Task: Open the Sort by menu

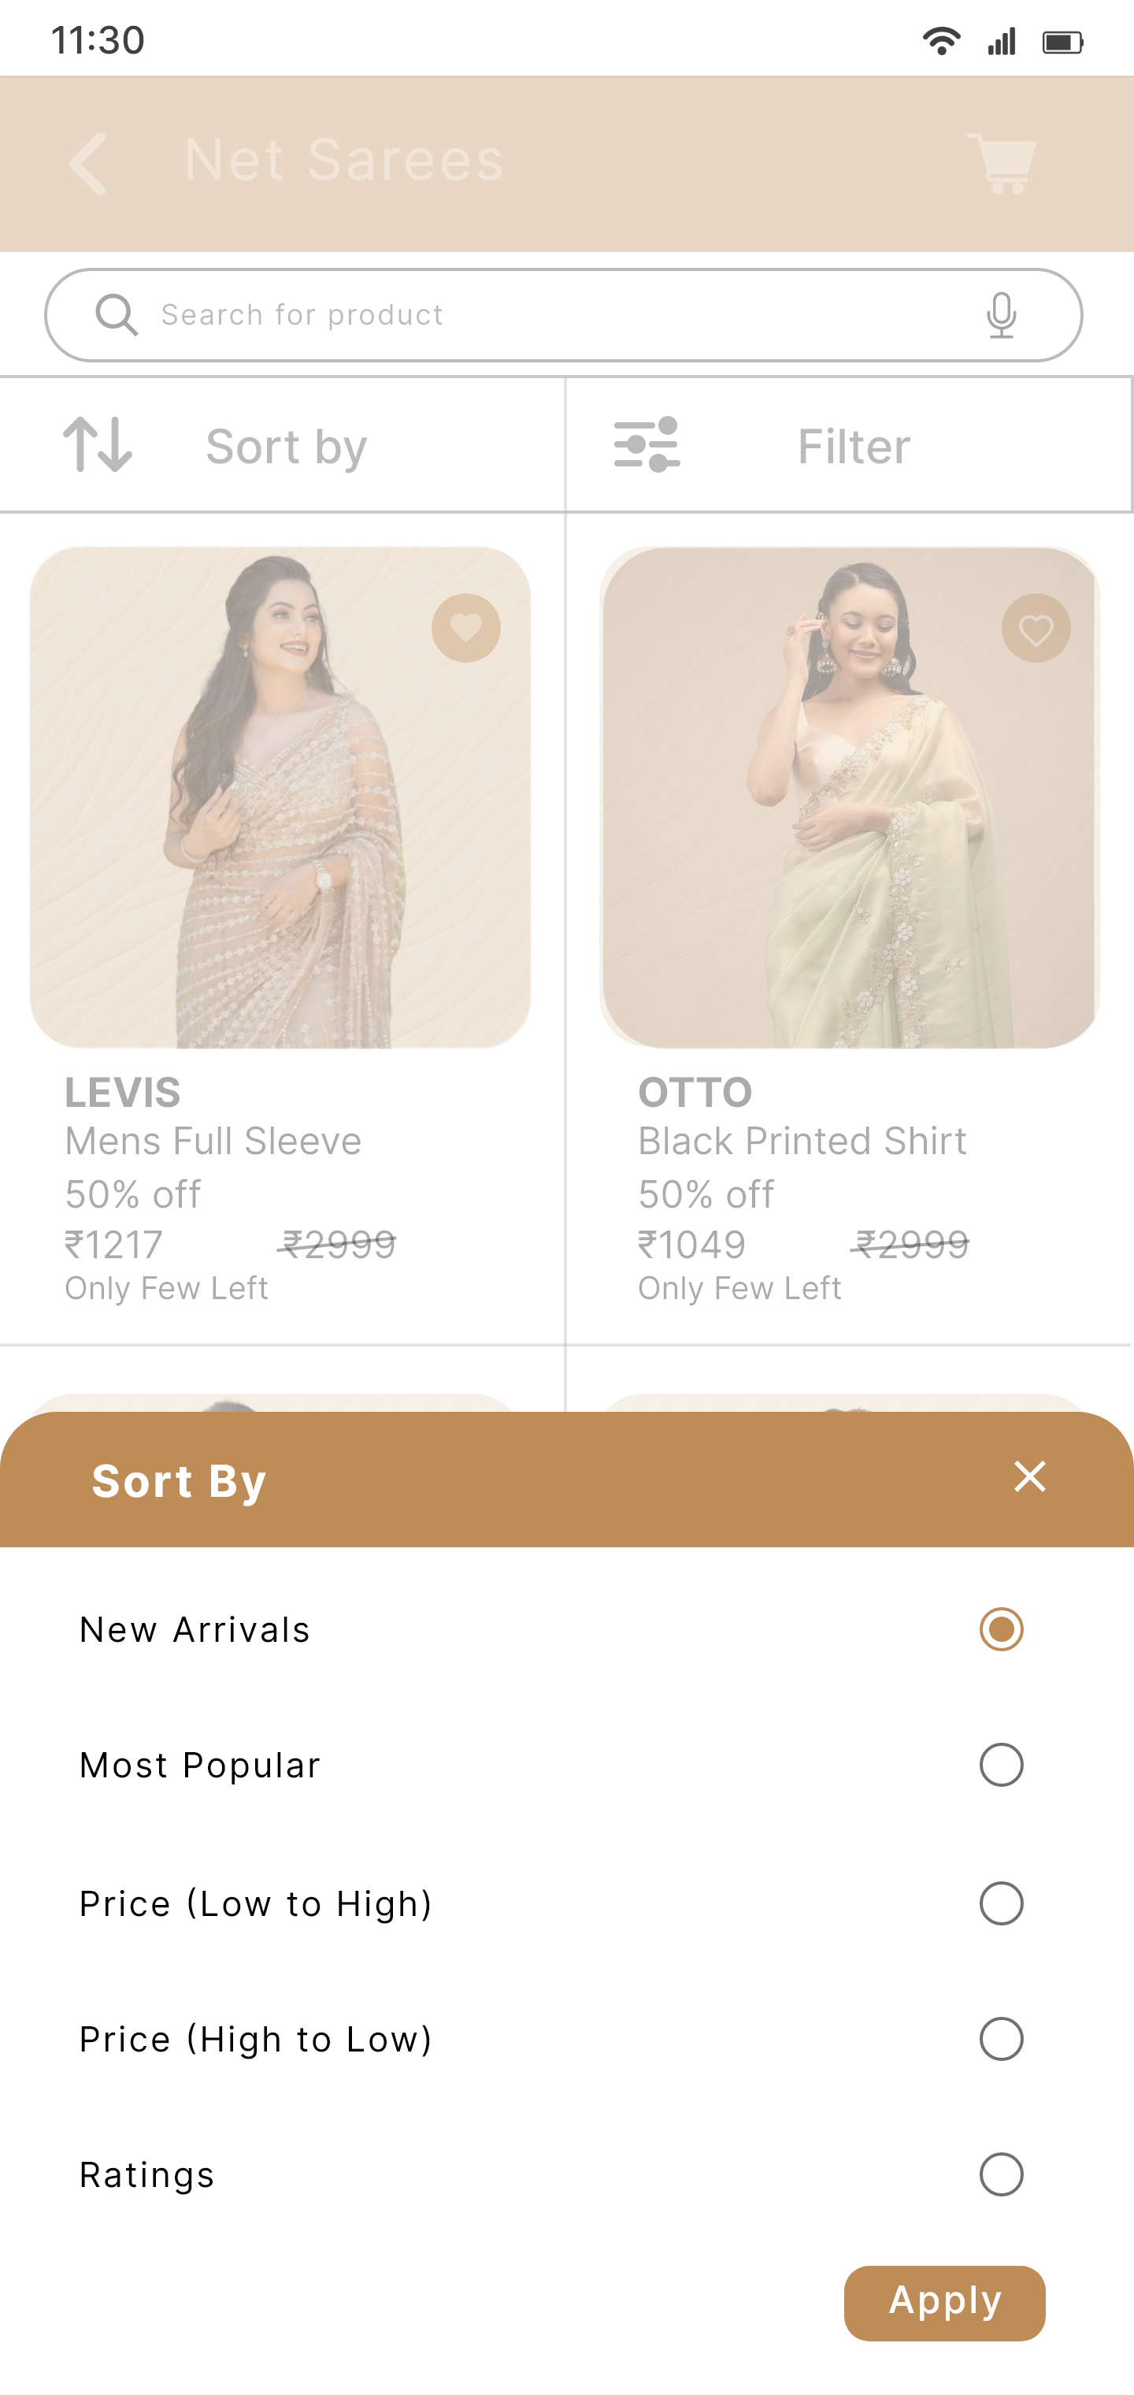Action: point(287,446)
